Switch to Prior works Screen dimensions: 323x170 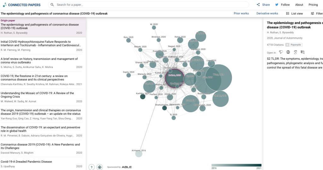[241, 14]
